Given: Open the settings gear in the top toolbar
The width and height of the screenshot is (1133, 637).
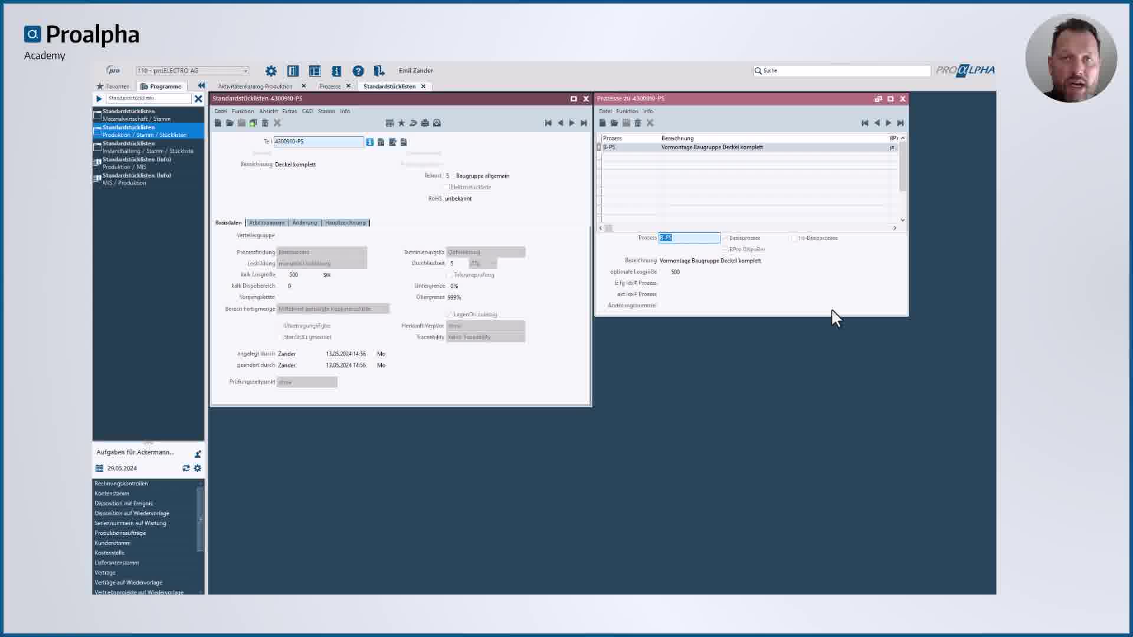Looking at the screenshot, I should [x=271, y=71].
